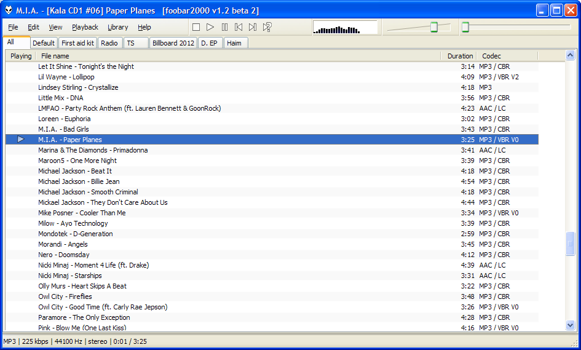Switch to the All playlist tab
The height and width of the screenshot is (350, 581).
coord(17,42)
